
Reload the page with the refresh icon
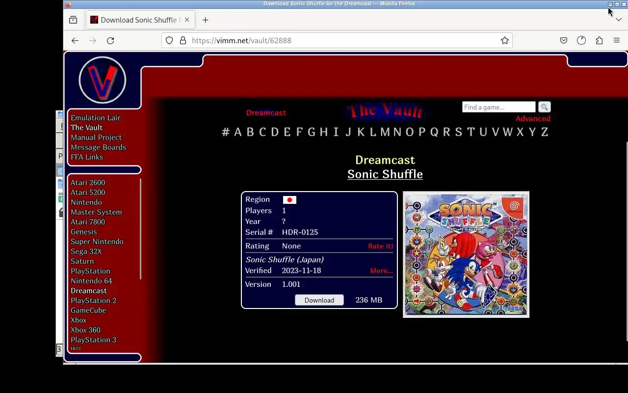coord(110,40)
